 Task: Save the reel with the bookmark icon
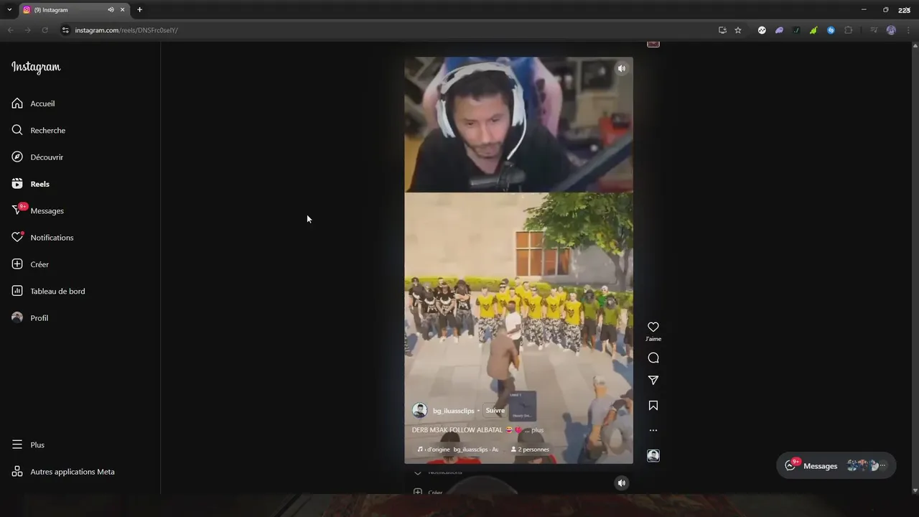pos(653,406)
